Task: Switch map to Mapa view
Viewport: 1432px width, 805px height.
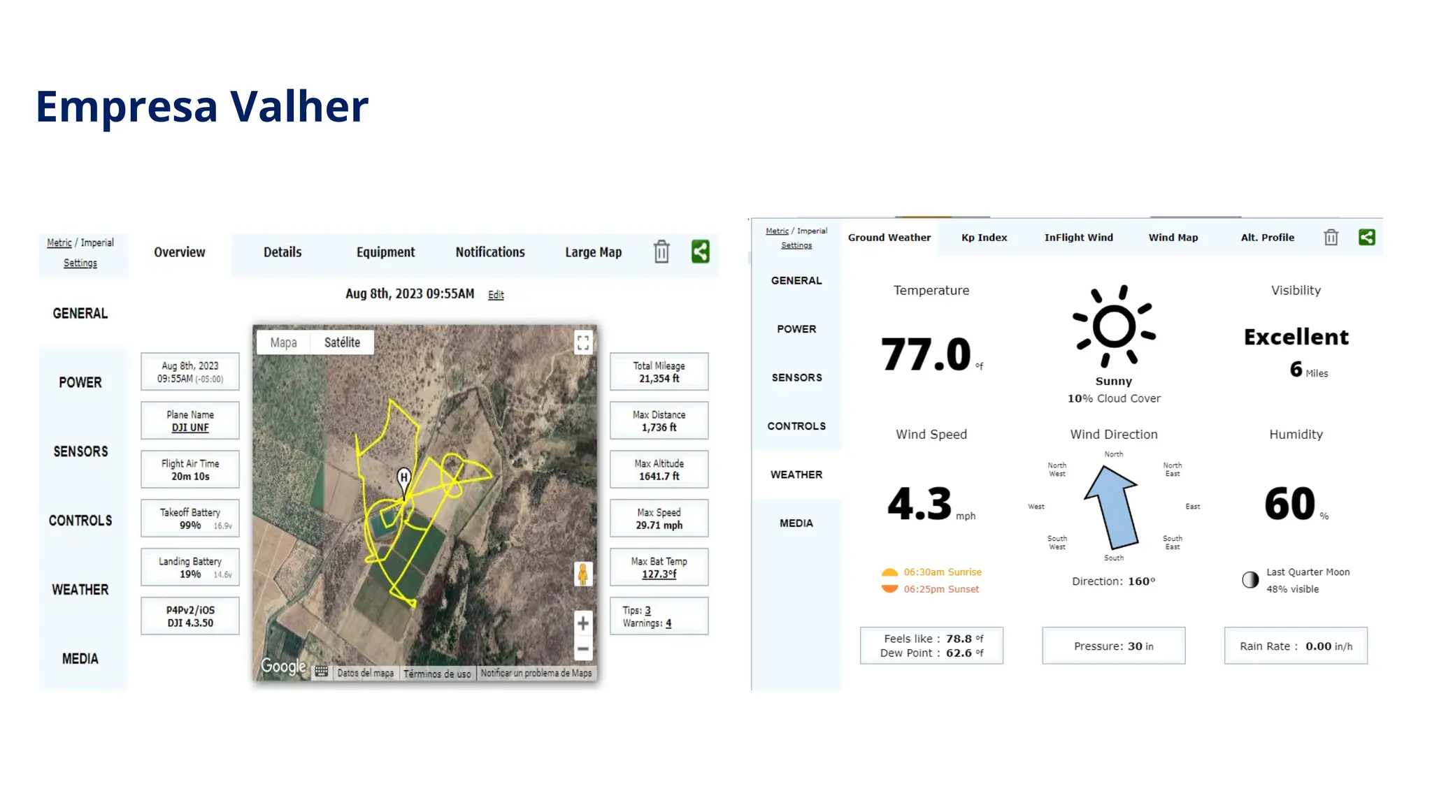Action: [x=283, y=342]
